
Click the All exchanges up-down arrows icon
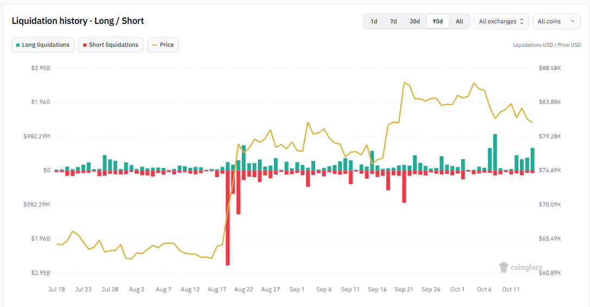click(522, 21)
